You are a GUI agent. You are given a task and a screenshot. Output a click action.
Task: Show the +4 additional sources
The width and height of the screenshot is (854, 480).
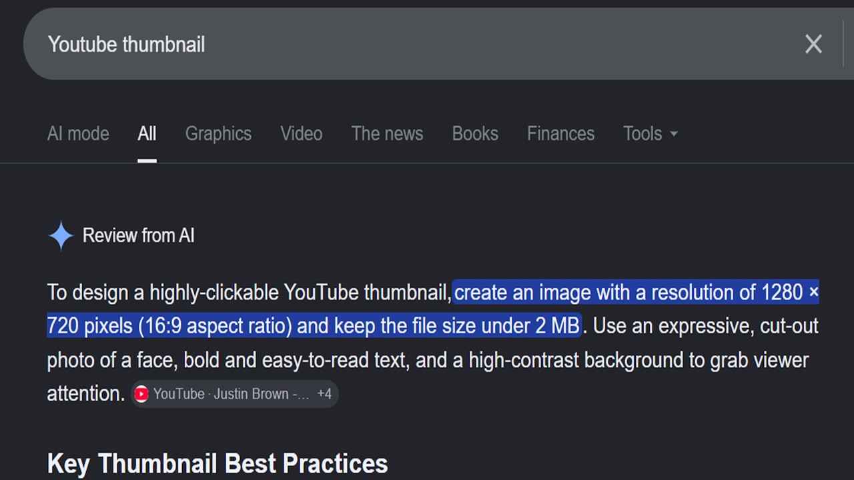[324, 394]
